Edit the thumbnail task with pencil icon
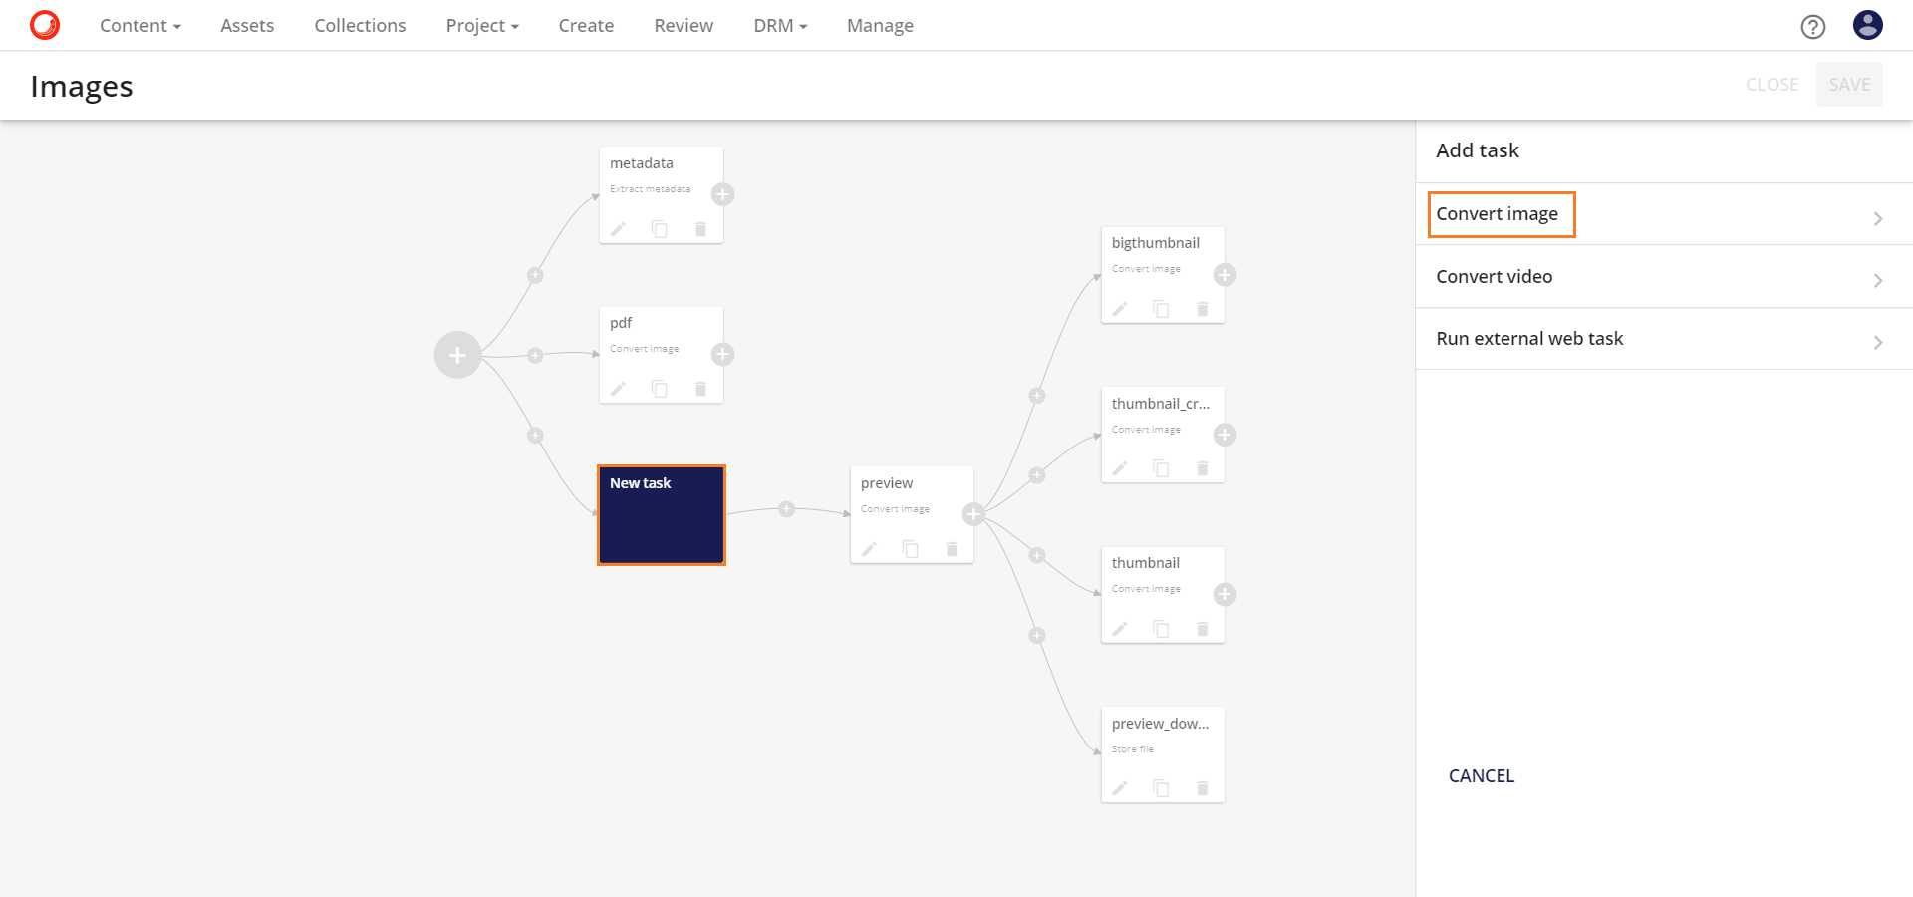The image size is (1913, 897). coord(1120,629)
